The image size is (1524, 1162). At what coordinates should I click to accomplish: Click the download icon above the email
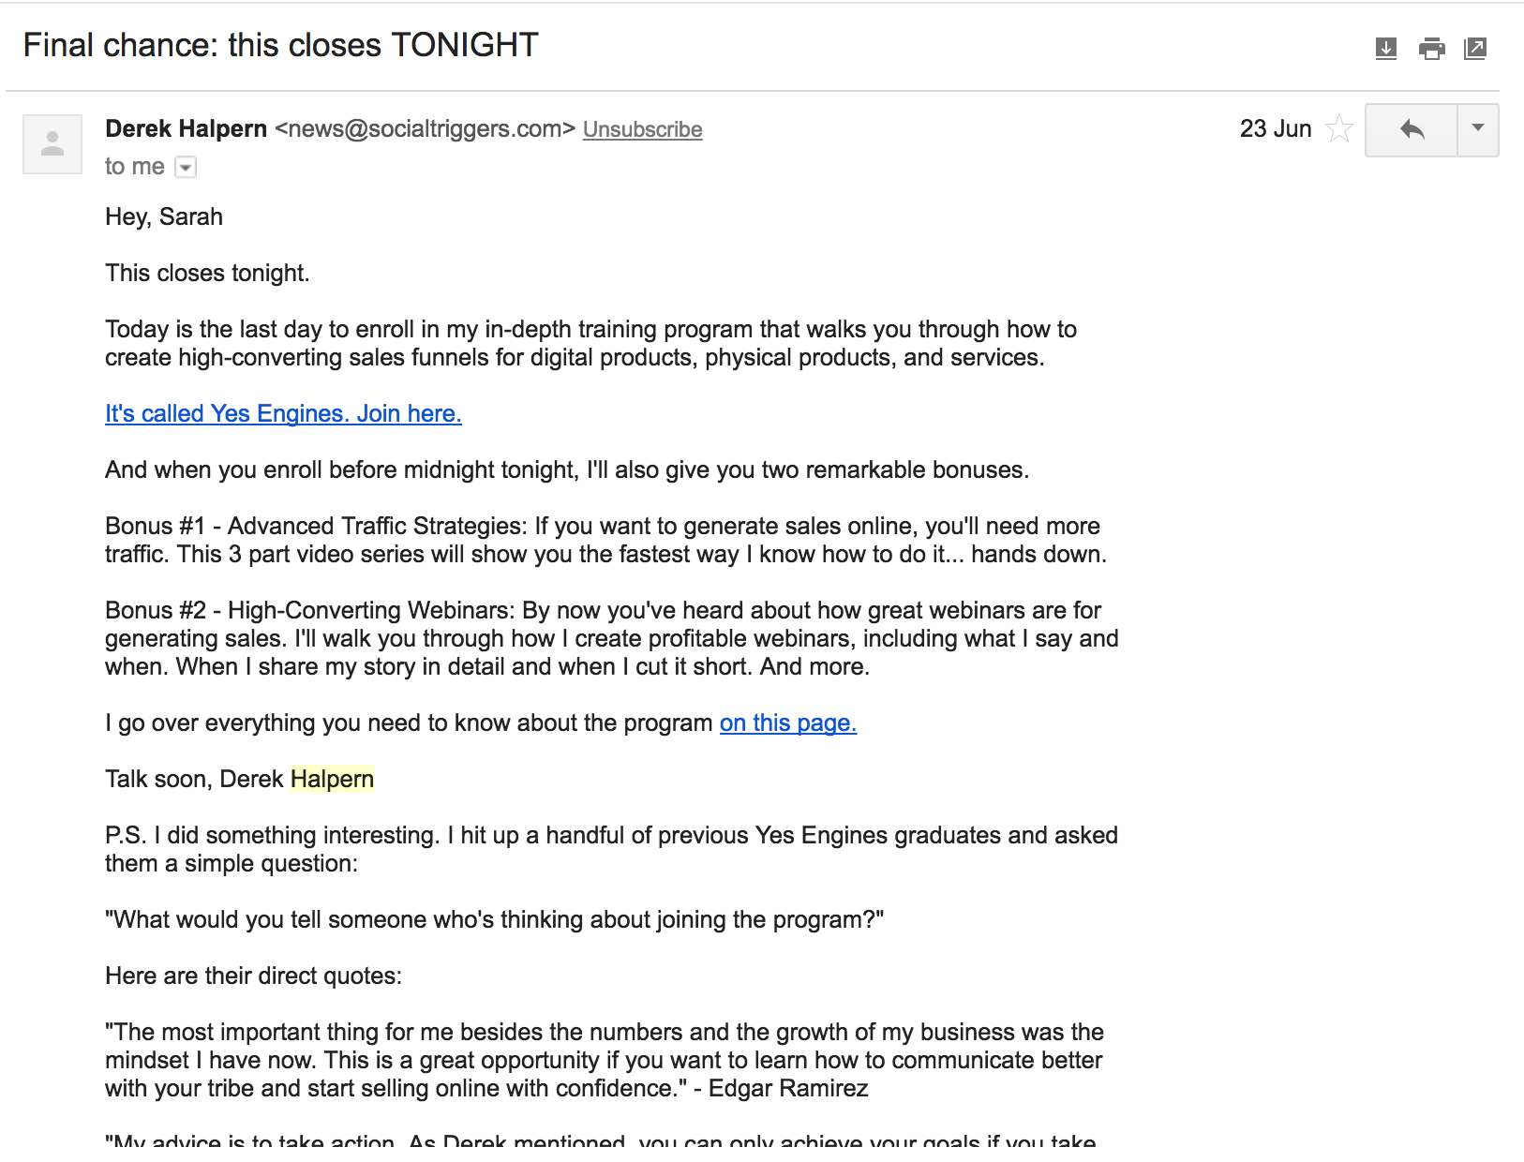coord(1385,48)
